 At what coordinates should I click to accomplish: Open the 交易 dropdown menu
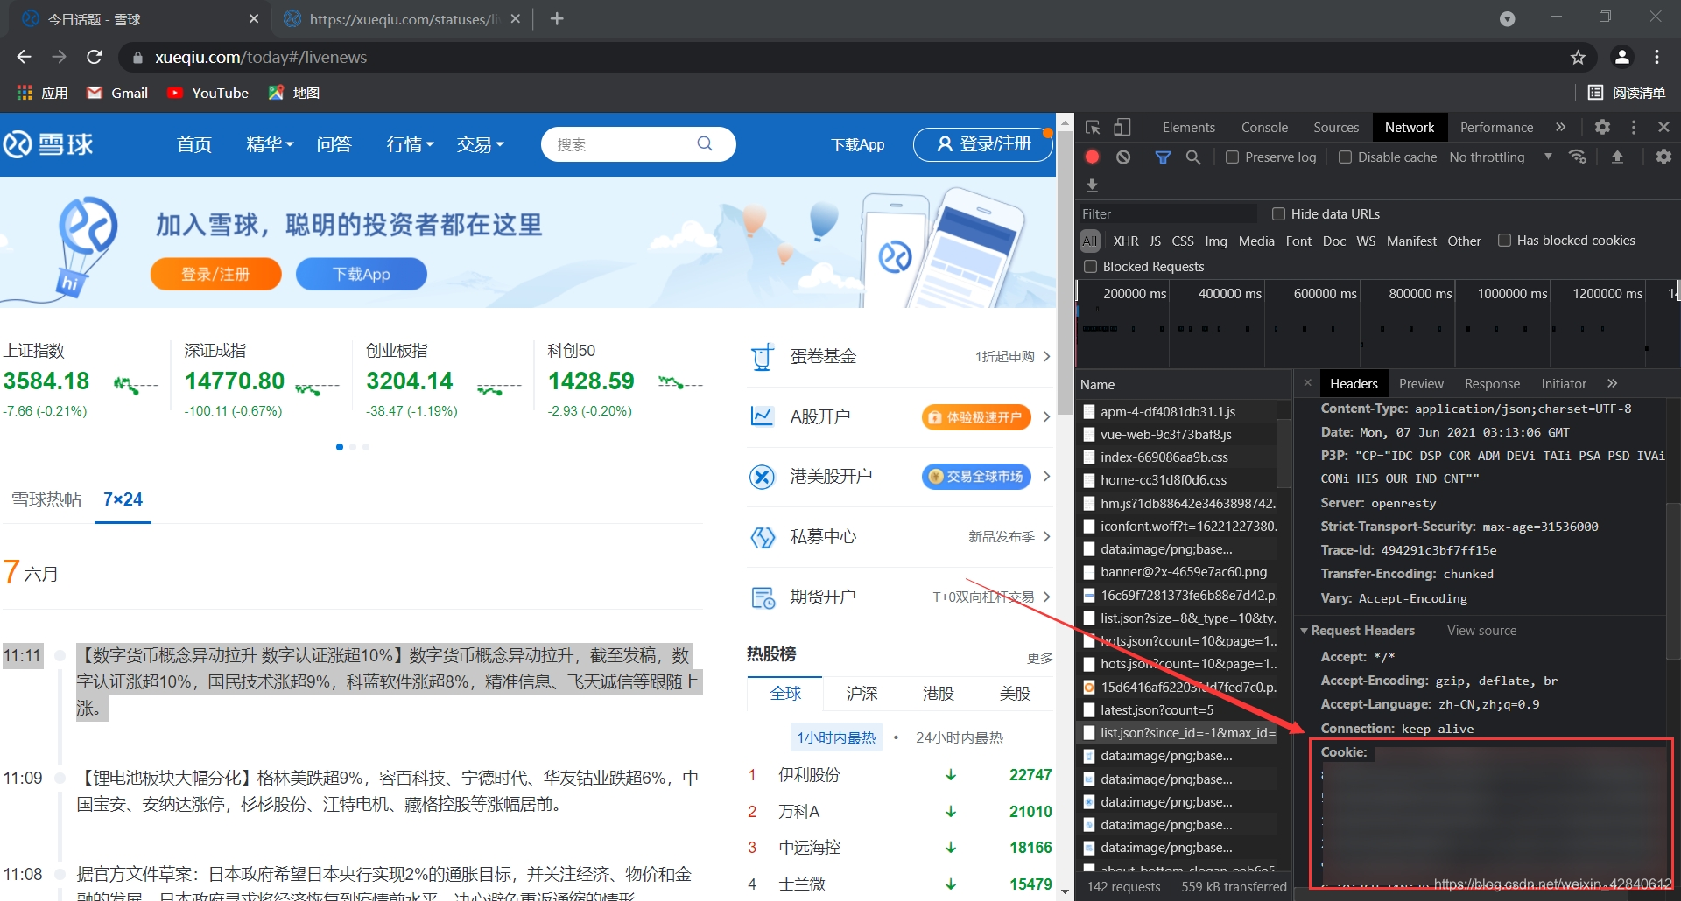(480, 144)
